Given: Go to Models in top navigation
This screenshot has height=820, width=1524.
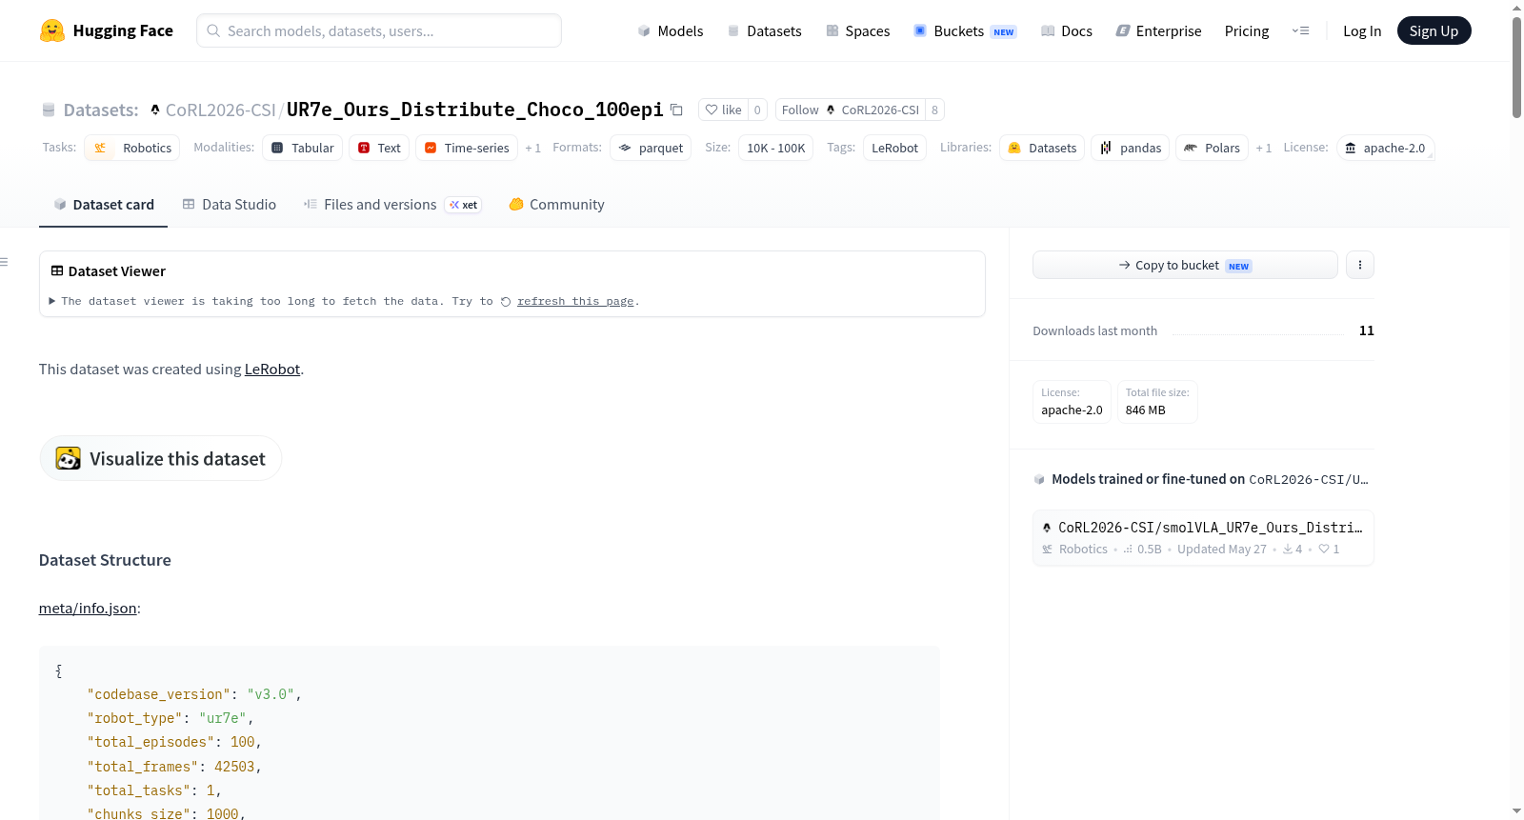Looking at the screenshot, I should pyautogui.click(x=671, y=30).
